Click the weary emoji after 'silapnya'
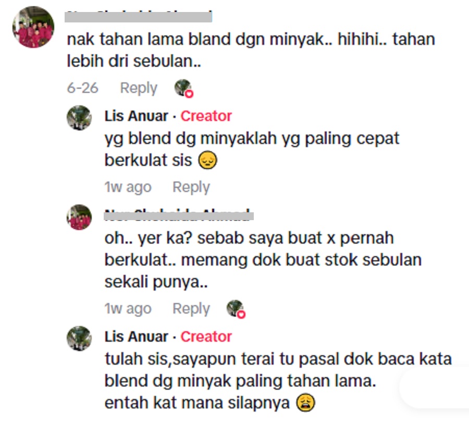Image resolution: width=469 pixels, height=422 pixels. [x=305, y=403]
